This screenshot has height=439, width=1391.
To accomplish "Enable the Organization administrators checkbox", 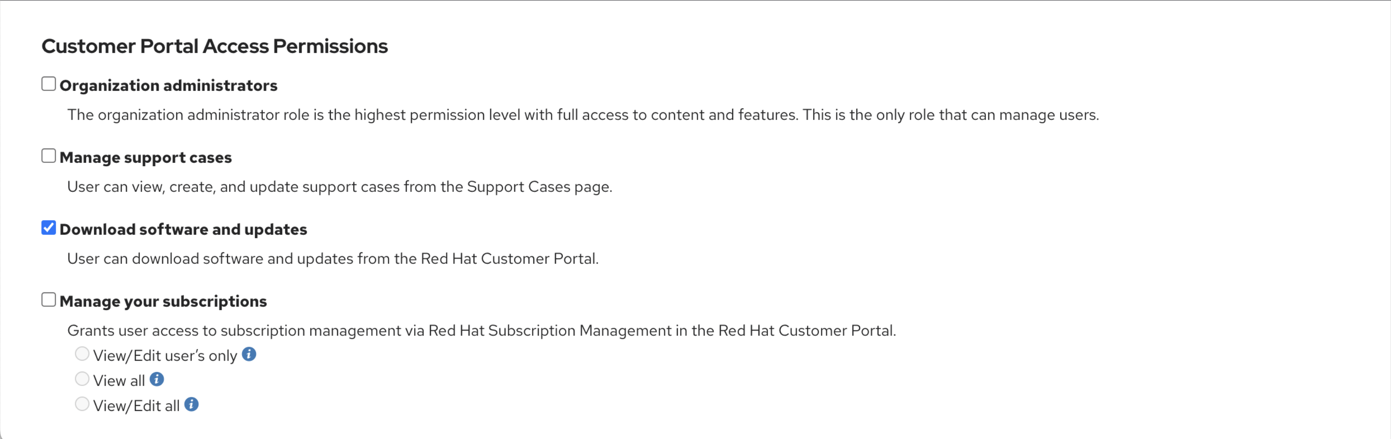I will tap(48, 83).
